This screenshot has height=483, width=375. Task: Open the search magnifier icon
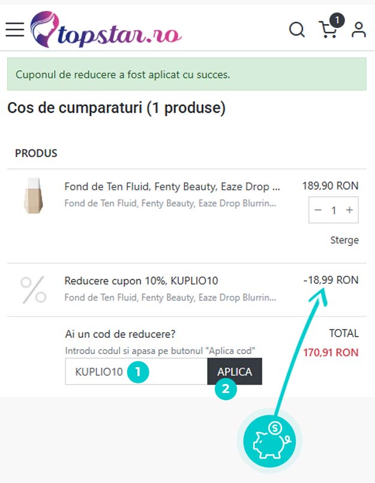(x=297, y=29)
